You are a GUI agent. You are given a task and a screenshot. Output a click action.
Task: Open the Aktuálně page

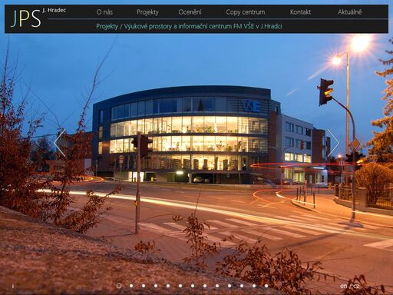[350, 12]
